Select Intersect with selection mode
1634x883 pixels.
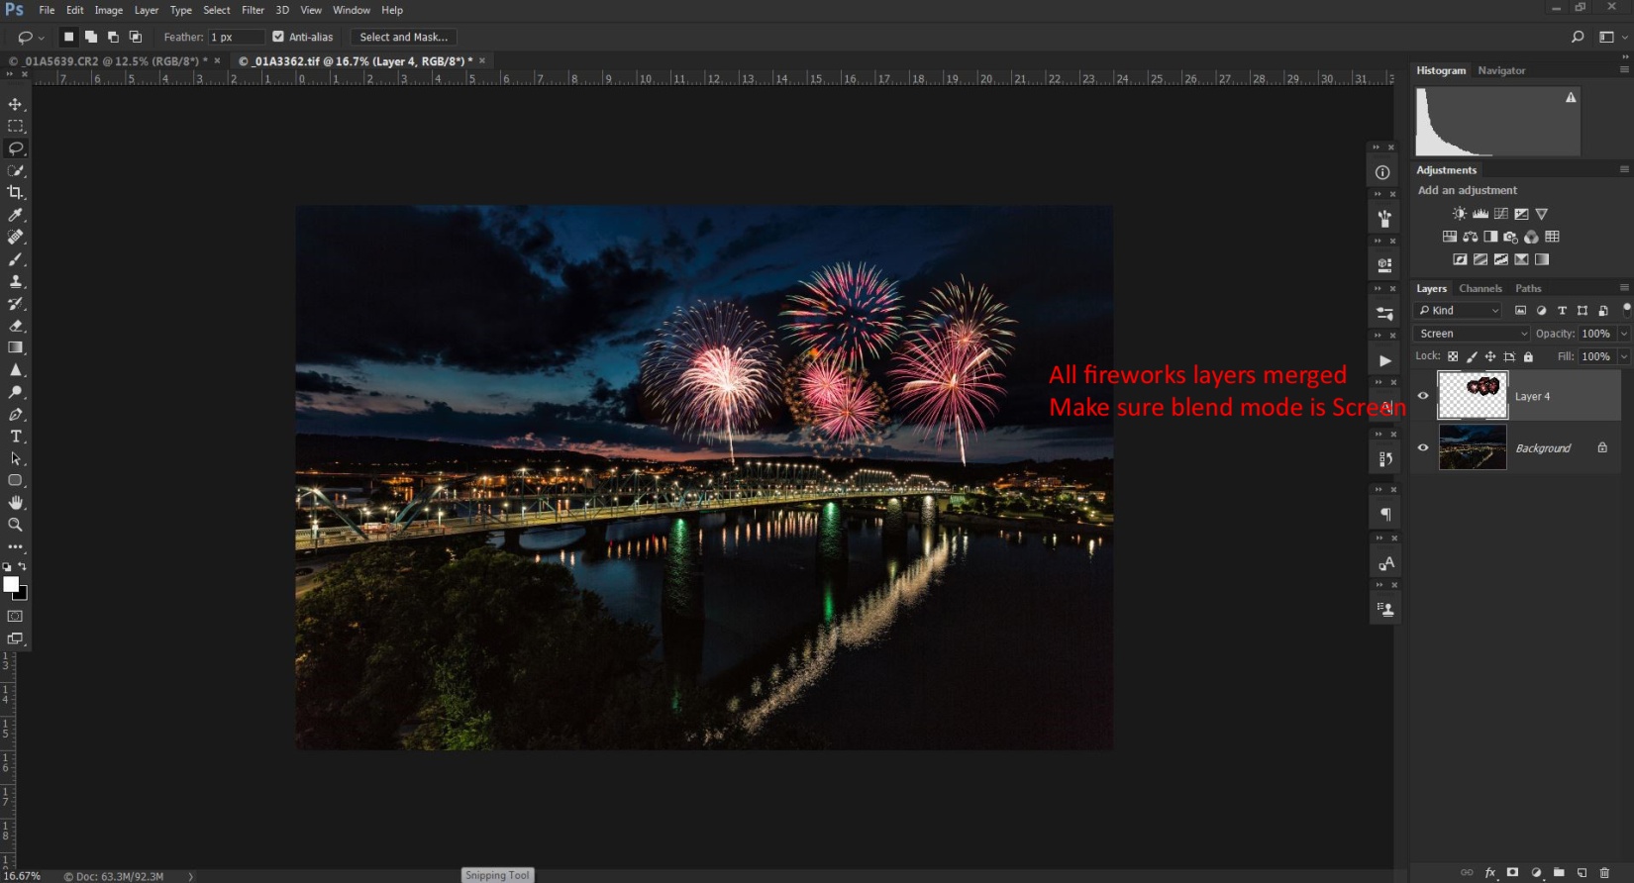point(136,37)
